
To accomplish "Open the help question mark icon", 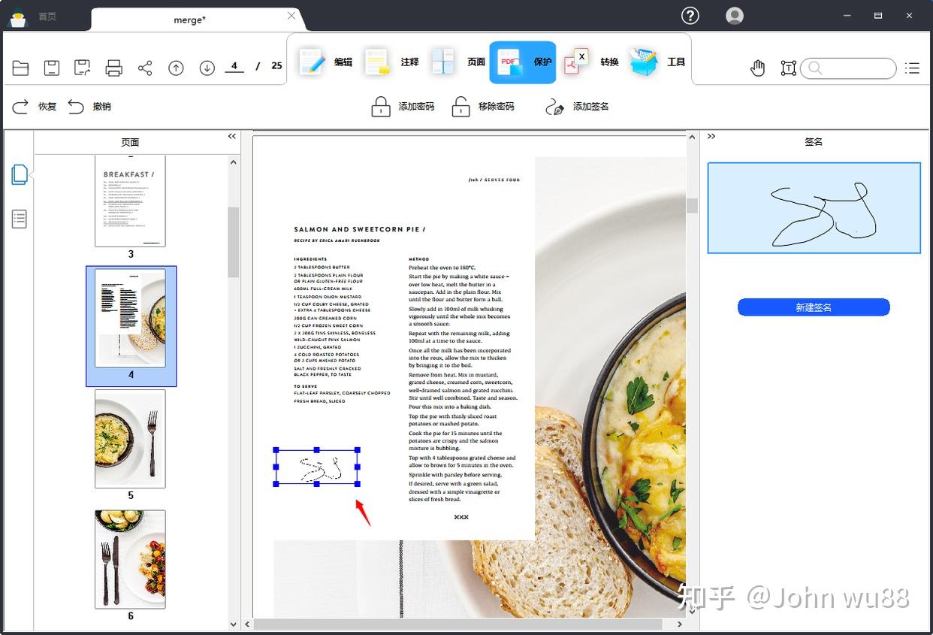I will tap(690, 16).
